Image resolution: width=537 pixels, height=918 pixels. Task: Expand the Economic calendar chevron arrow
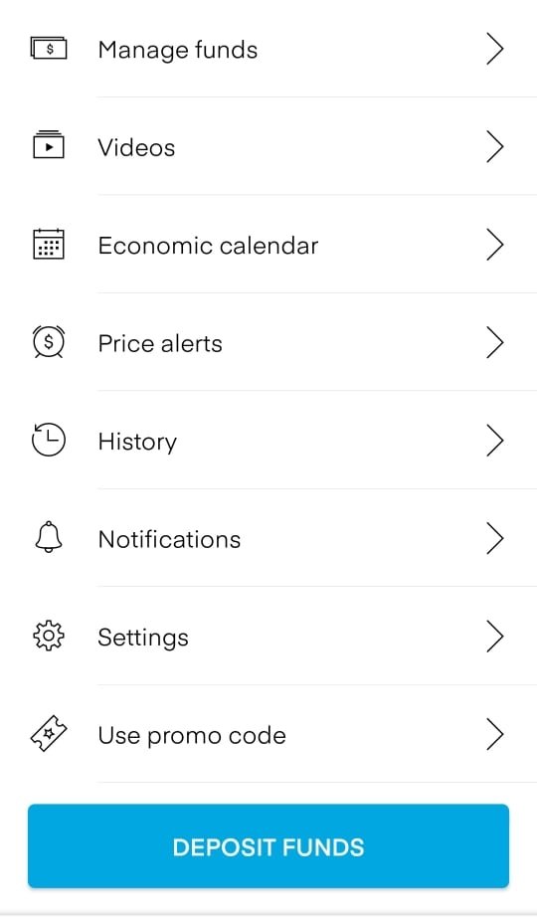pyautogui.click(x=495, y=245)
